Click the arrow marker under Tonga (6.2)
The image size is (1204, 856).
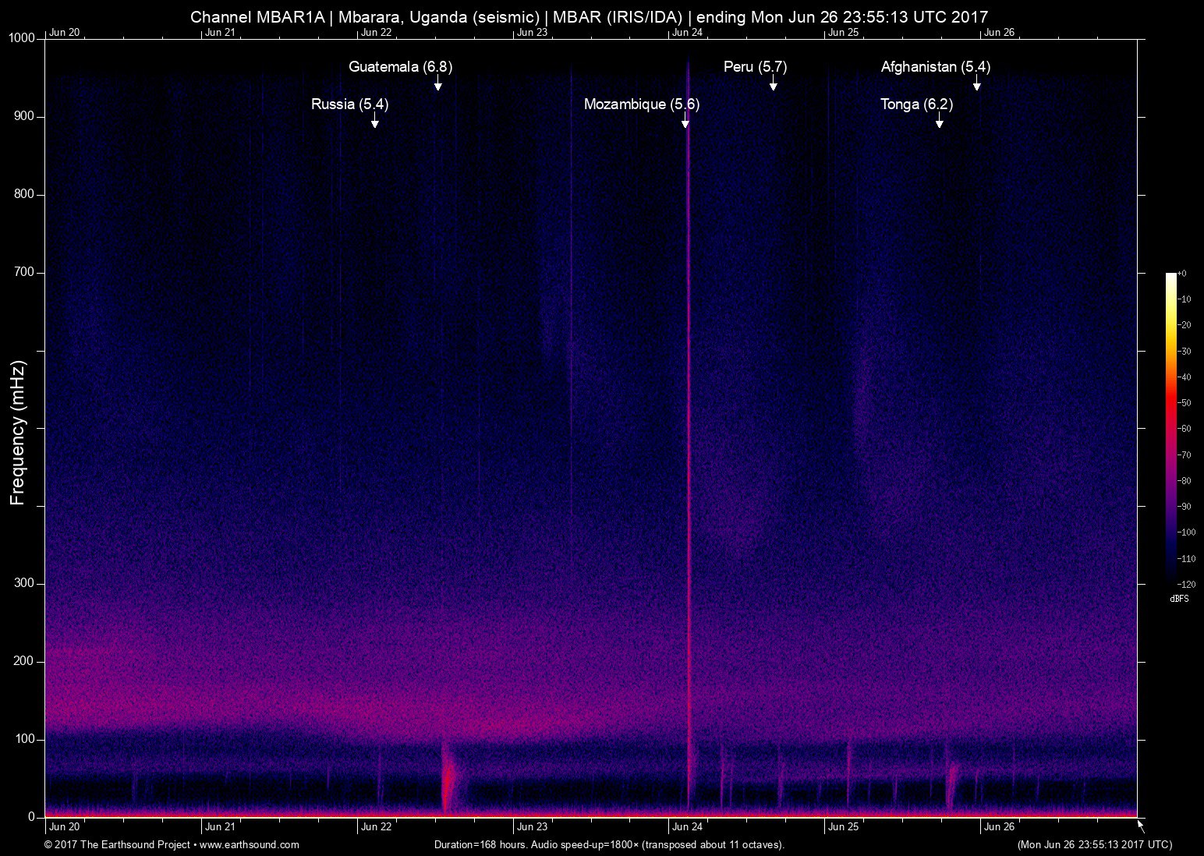[940, 122]
